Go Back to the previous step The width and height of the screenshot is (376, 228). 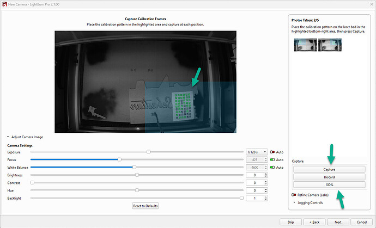pyautogui.click(x=314, y=222)
